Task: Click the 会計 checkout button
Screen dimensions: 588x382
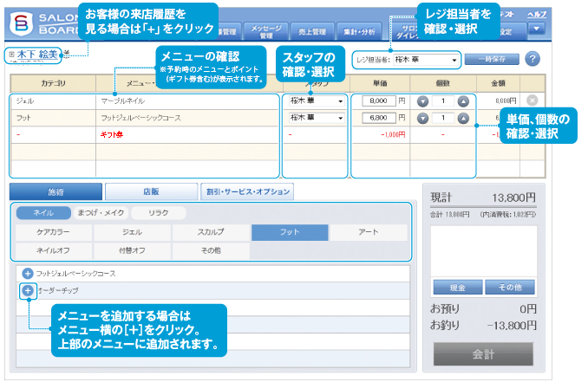Action: click(x=483, y=354)
